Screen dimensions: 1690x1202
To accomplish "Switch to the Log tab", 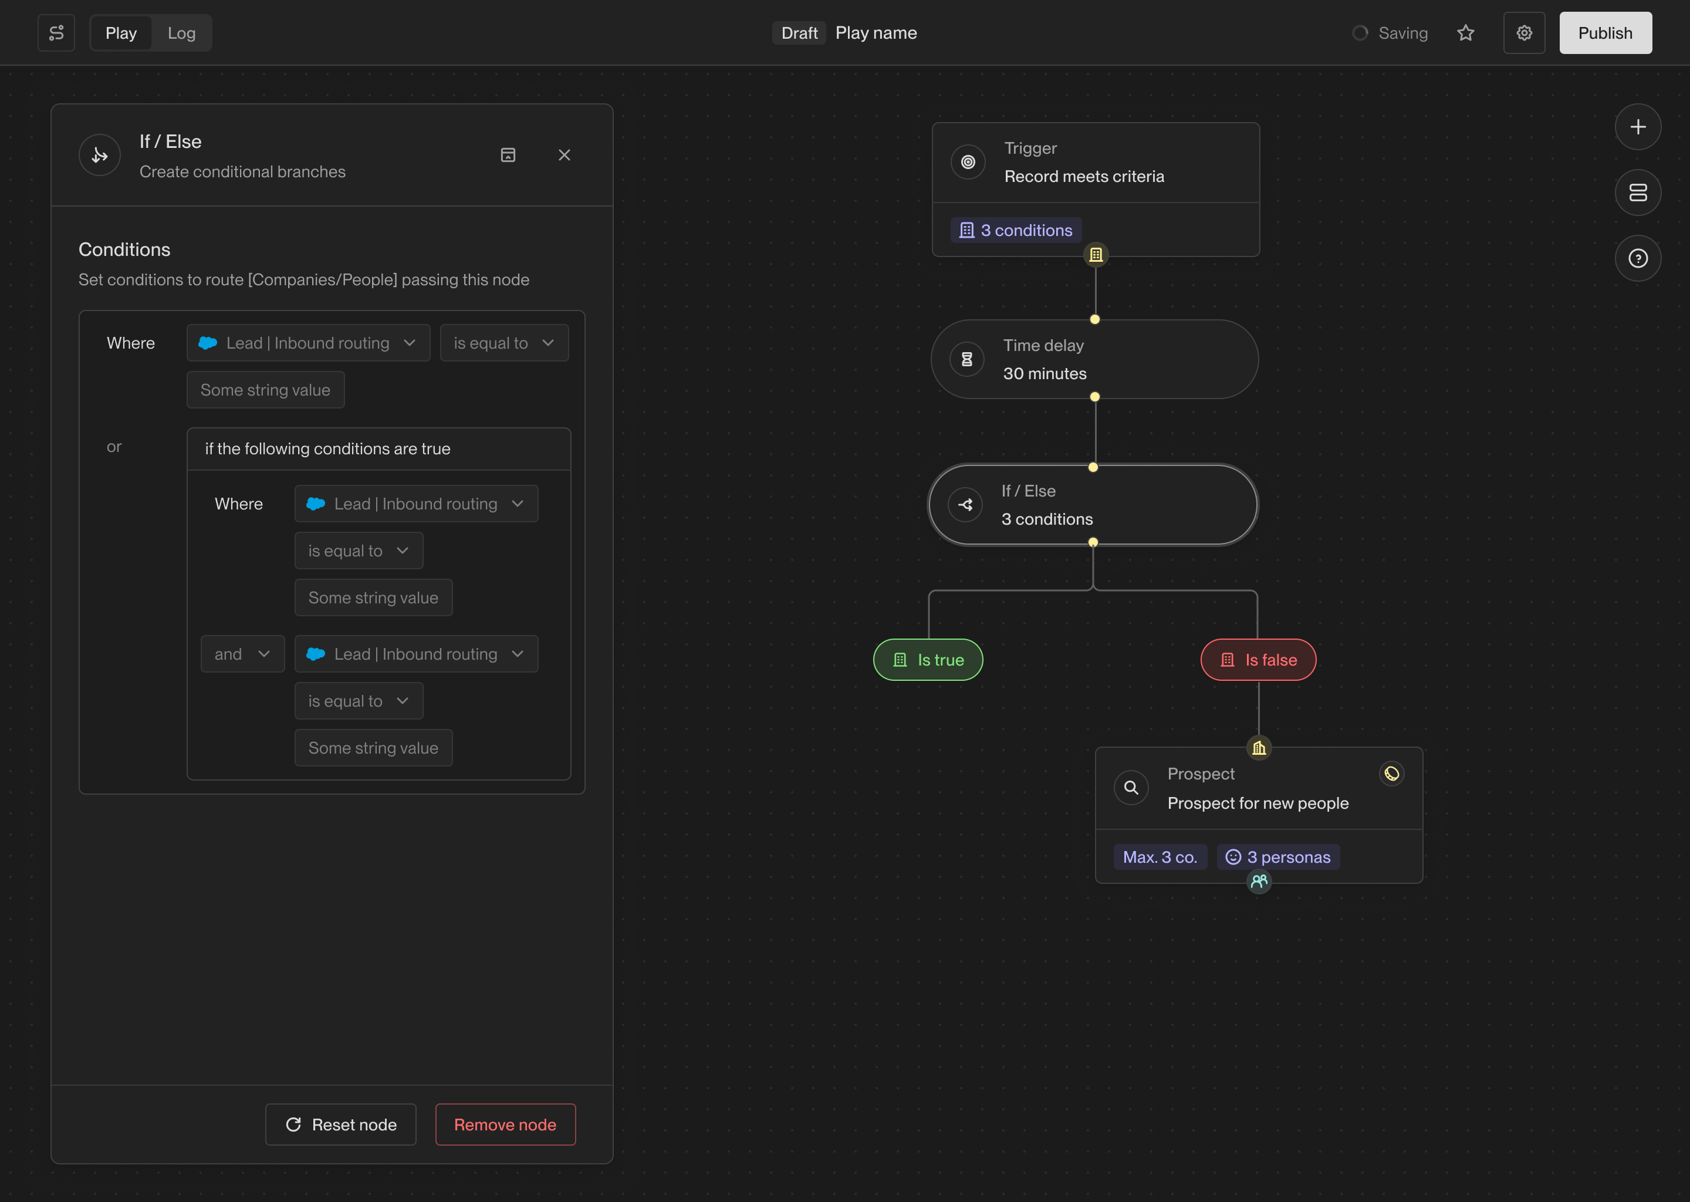I will pyautogui.click(x=181, y=32).
